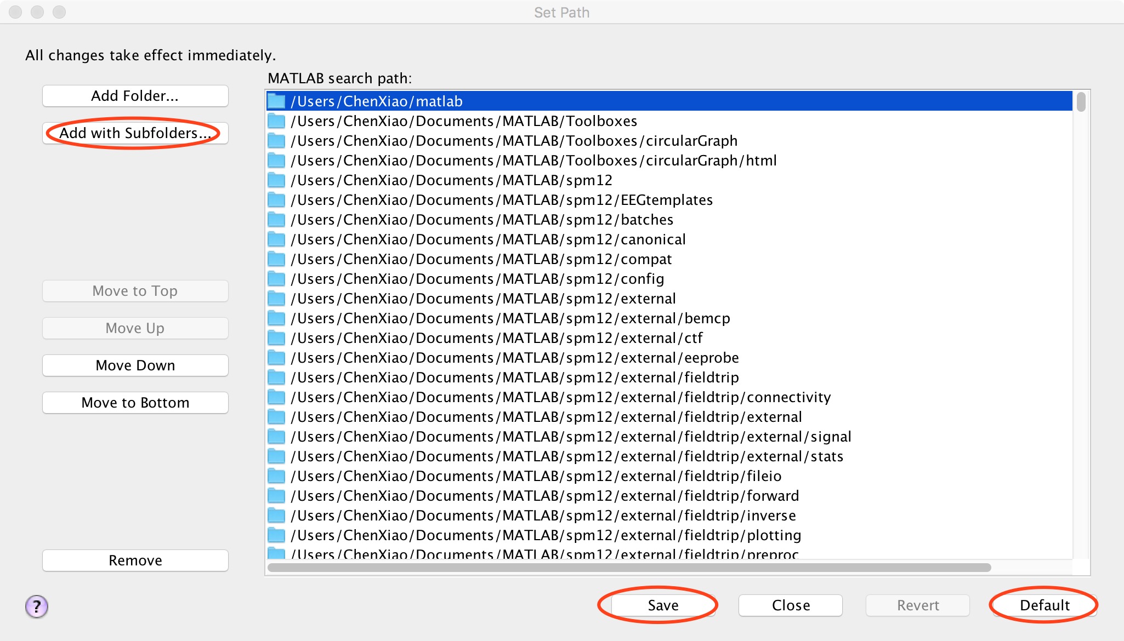Restore the Default search path
Image resolution: width=1124 pixels, height=641 pixels.
[1044, 605]
